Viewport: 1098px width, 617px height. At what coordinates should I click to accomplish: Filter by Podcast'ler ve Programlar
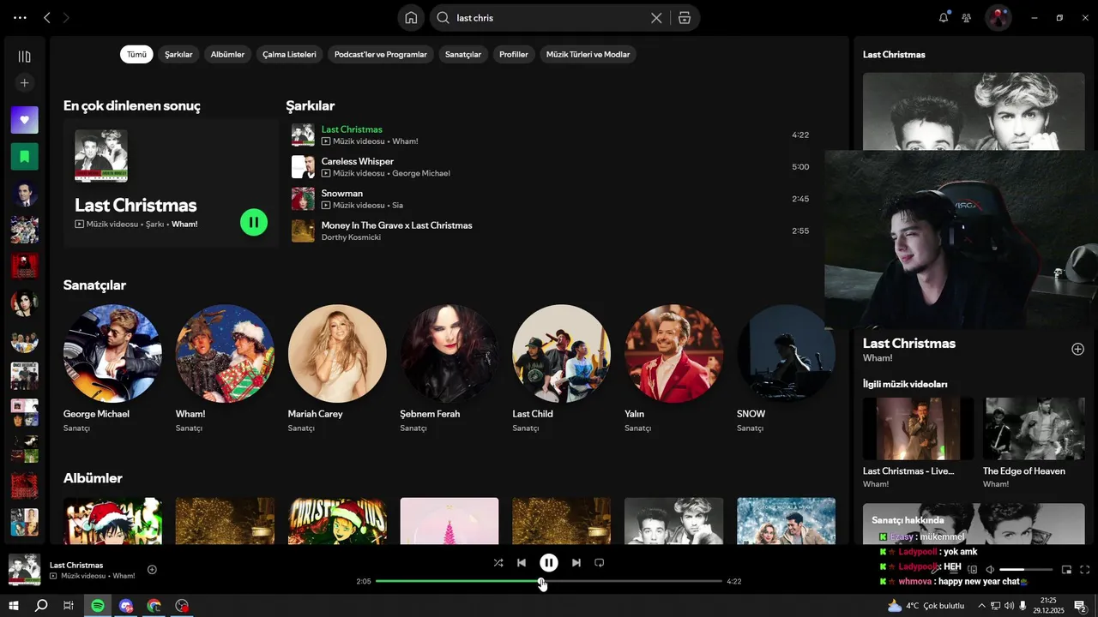pos(380,54)
